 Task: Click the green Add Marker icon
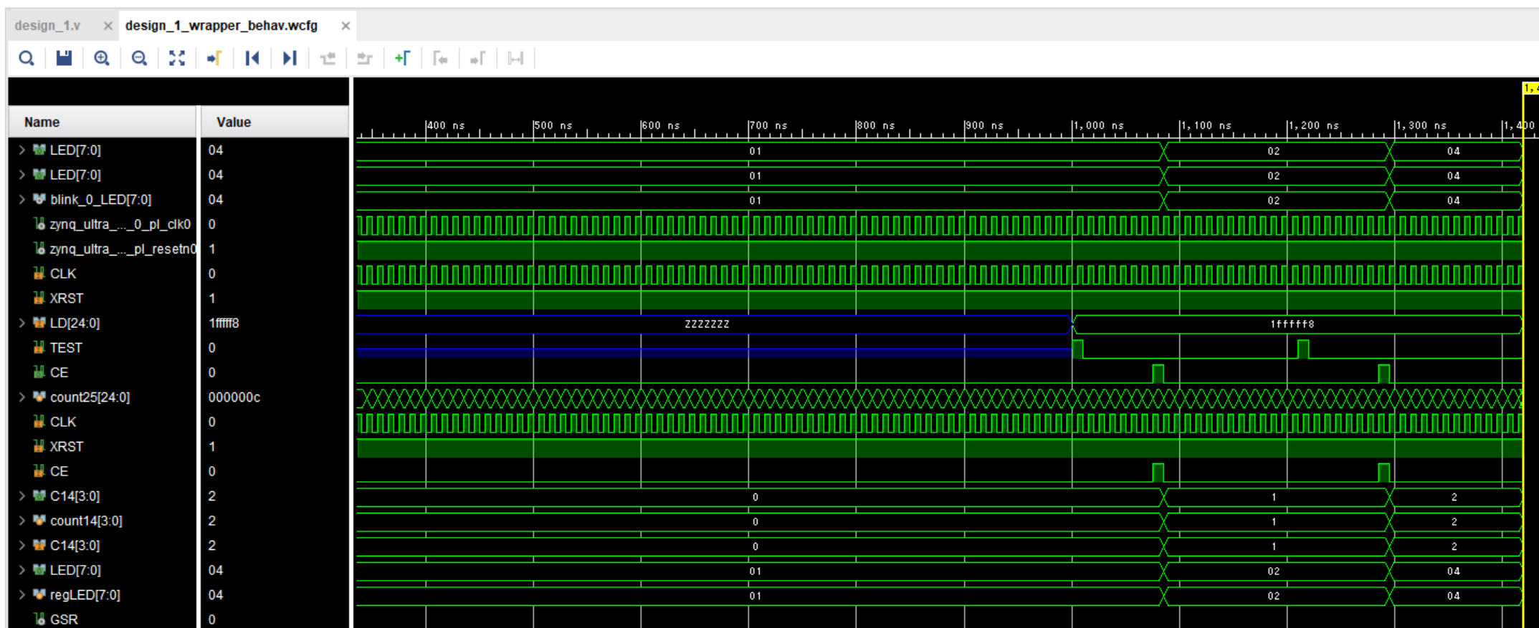402,58
